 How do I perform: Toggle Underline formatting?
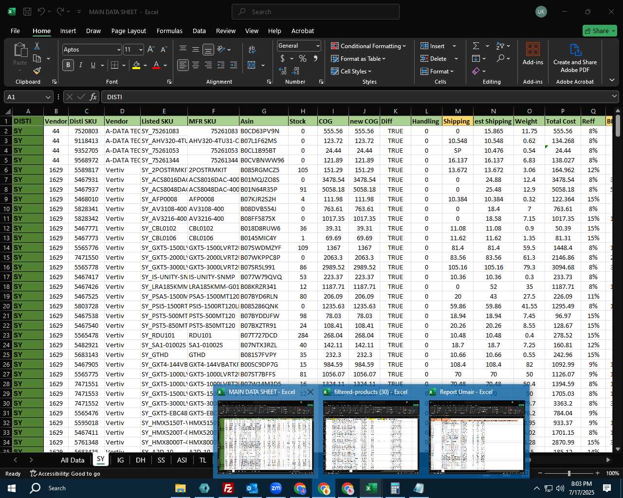93,65
